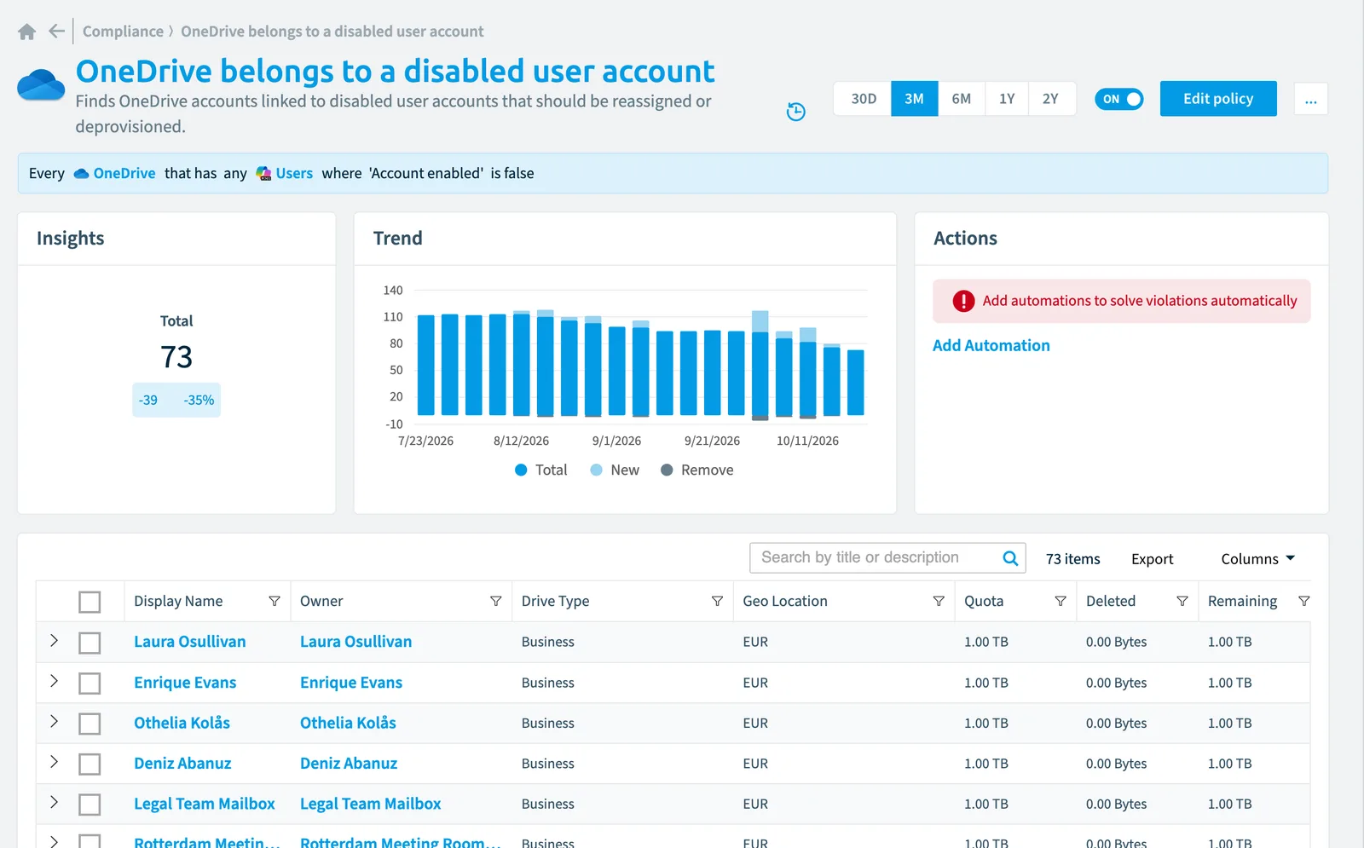Open the Compliance breadcrumb
This screenshot has width=1364, height=848.
point(123,32)
